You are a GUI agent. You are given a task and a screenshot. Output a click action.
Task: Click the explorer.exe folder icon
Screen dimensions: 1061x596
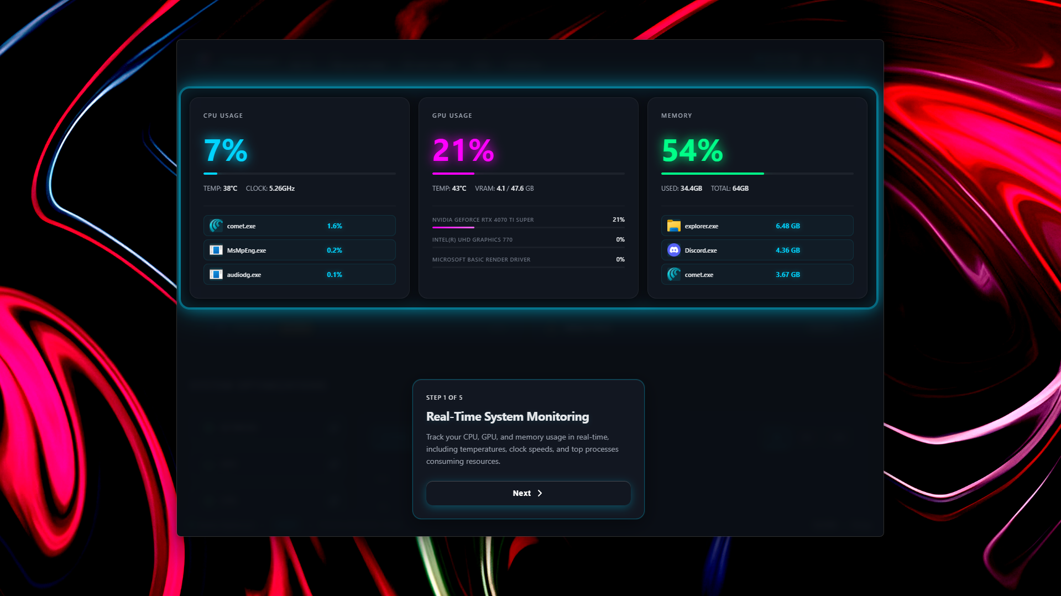click(x=673, y=226)
